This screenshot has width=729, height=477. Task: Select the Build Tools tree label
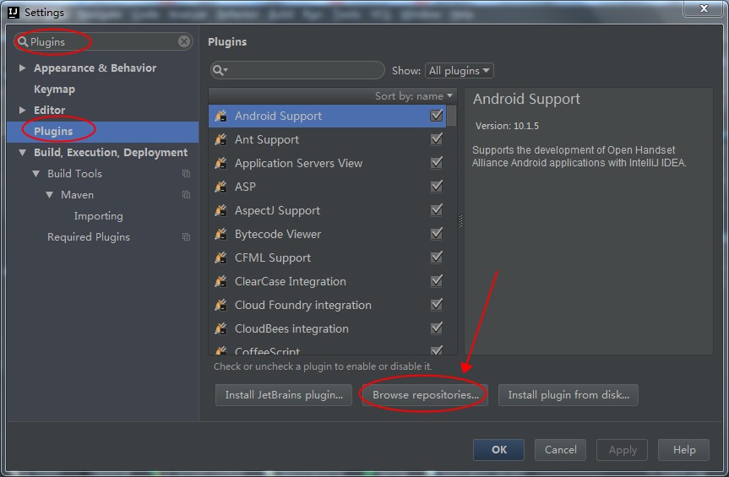click(x=74, y=174)
